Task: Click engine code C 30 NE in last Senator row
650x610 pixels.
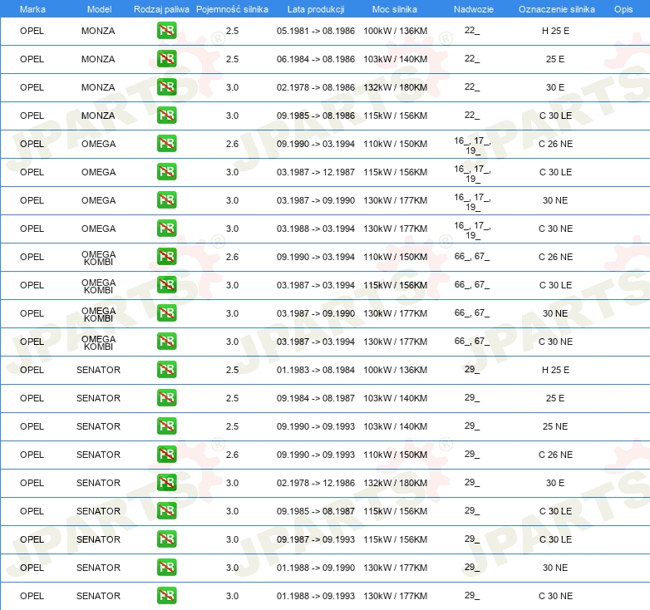Action: tap(555, 596)
